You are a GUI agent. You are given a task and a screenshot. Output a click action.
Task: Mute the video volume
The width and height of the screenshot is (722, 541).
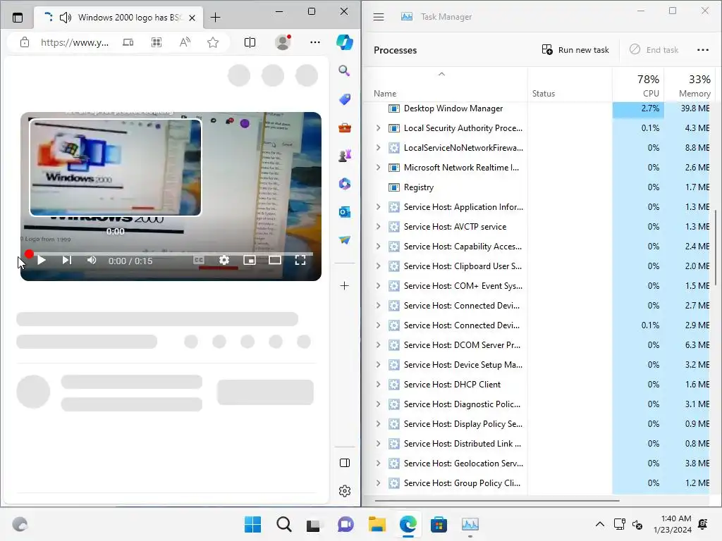pyautogui.click(x=92, y=261)
